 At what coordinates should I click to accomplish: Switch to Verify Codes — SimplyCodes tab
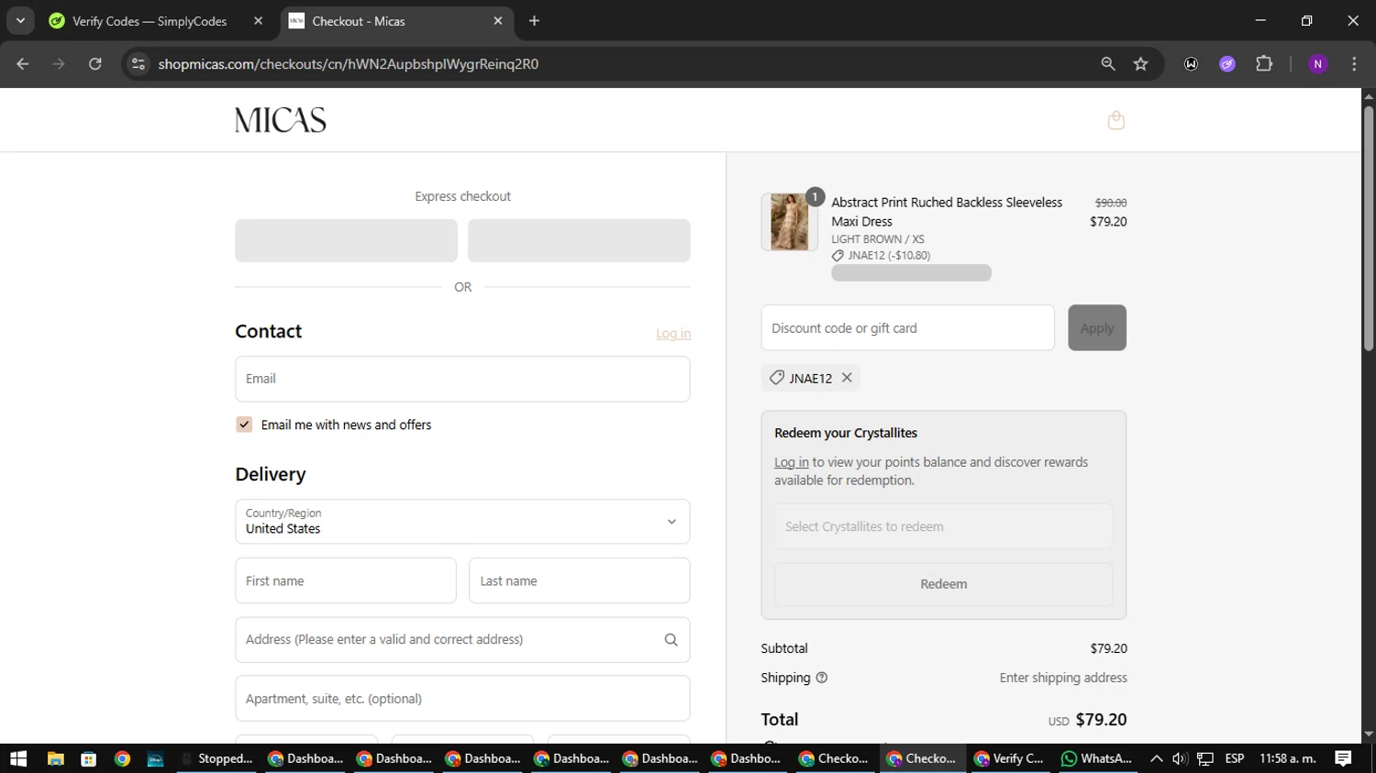pyautogui.click(x=150, y=21)
